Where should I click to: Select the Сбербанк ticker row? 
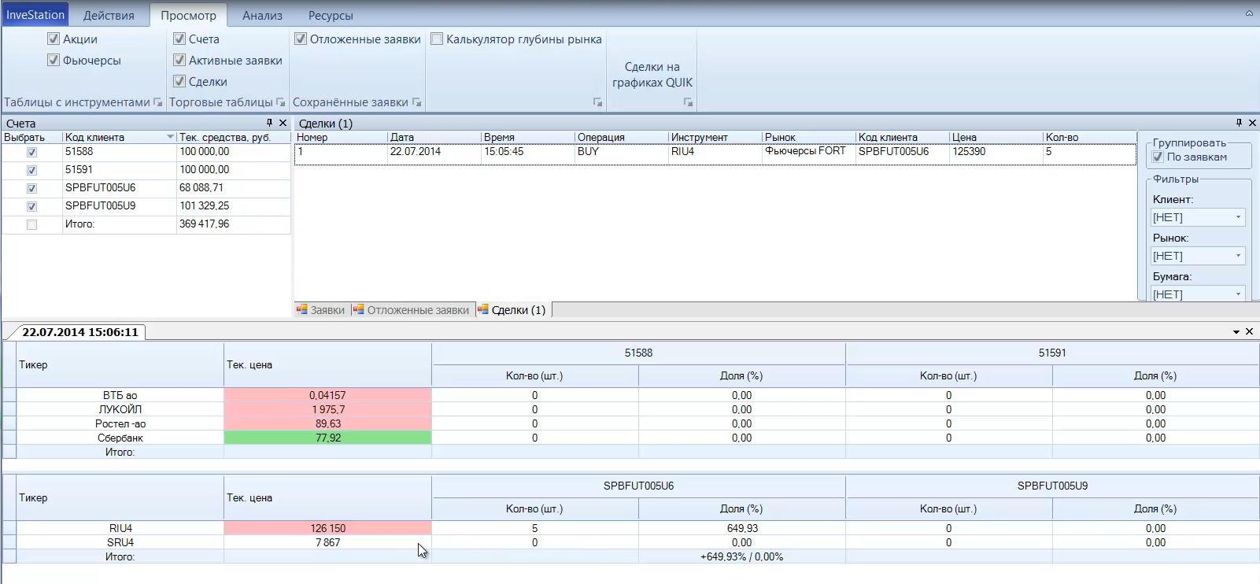[120, 438]
